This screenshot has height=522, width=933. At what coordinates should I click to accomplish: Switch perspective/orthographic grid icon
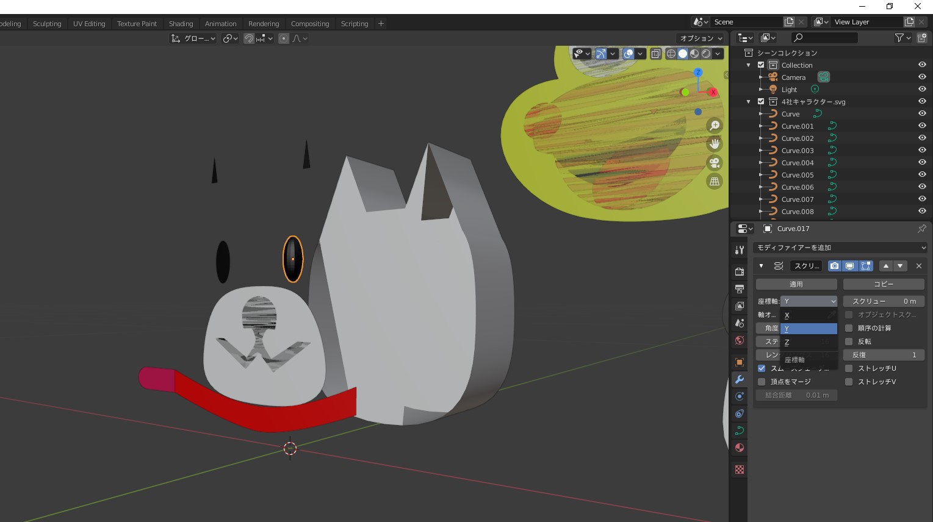coord(714,182)
